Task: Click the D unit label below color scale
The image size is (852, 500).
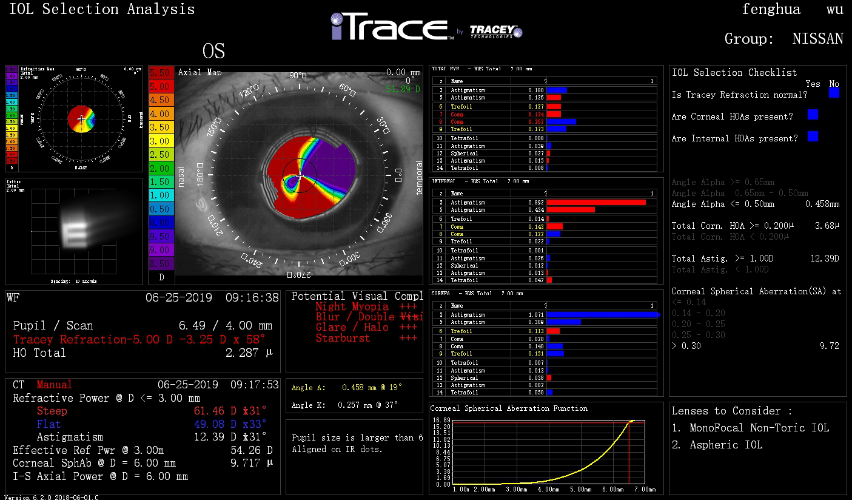Action: coord(161,277)
